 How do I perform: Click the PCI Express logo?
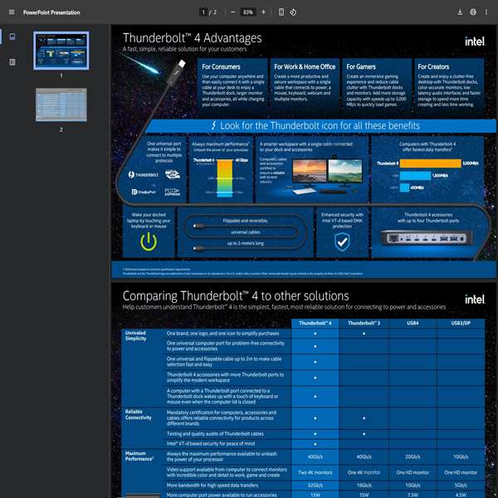pos(172,192)
